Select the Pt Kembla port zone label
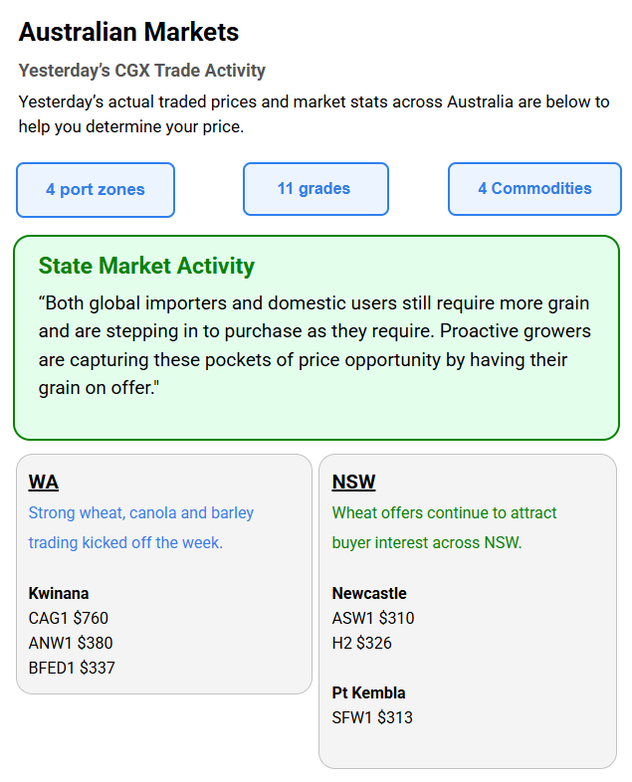Viewport: 632px width, 782px height. [368, 692]
